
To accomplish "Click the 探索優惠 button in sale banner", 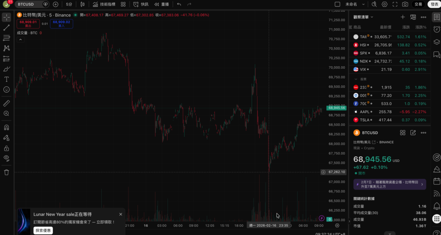I will pos(43,230).
